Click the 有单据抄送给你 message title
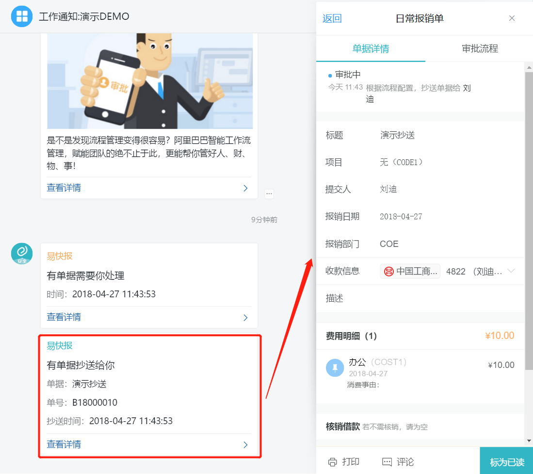533x474 pixels. click(81, 365)
